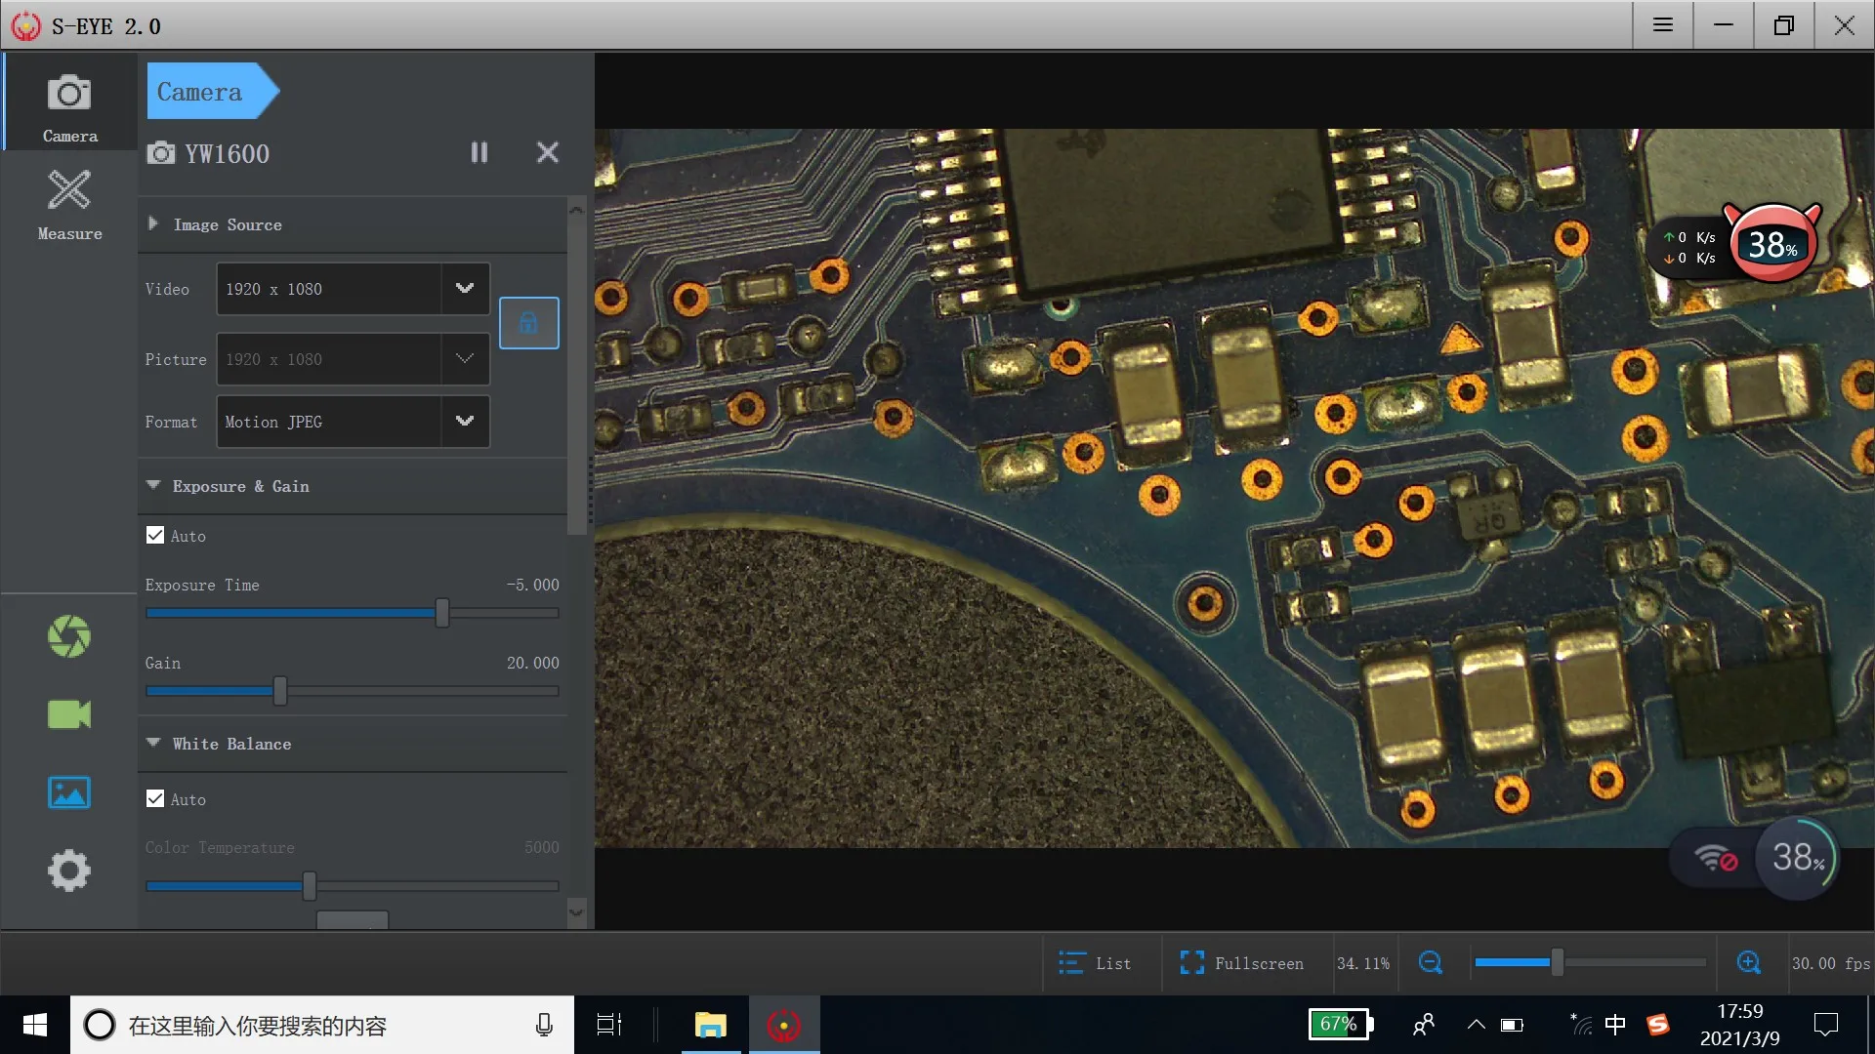Screen dimensions: 1875x1054
Task: Click the List button in status bar
Action: (1095, 963)
